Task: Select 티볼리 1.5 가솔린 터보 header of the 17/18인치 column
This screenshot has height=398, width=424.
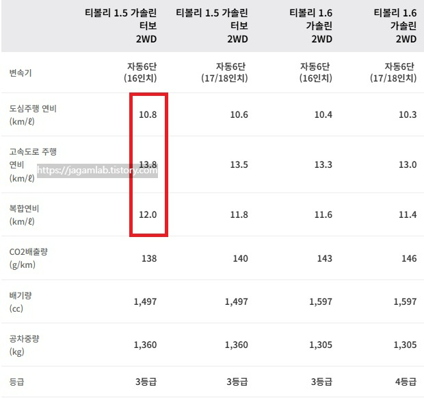Action: coord(212,26)
